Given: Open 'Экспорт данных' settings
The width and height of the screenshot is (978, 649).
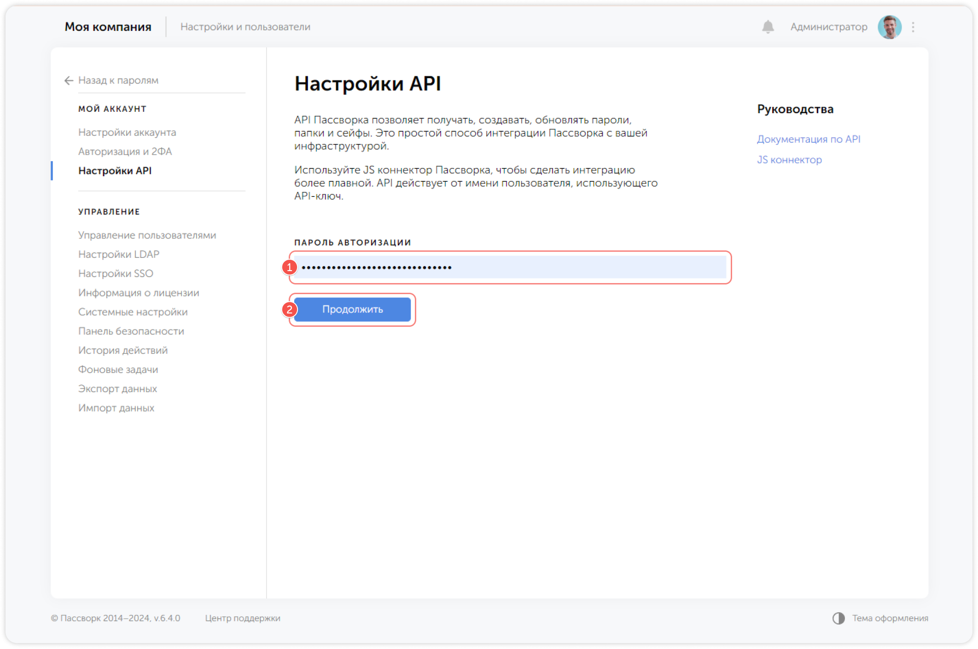Looking at the screenshot, I should pos(118,388).
